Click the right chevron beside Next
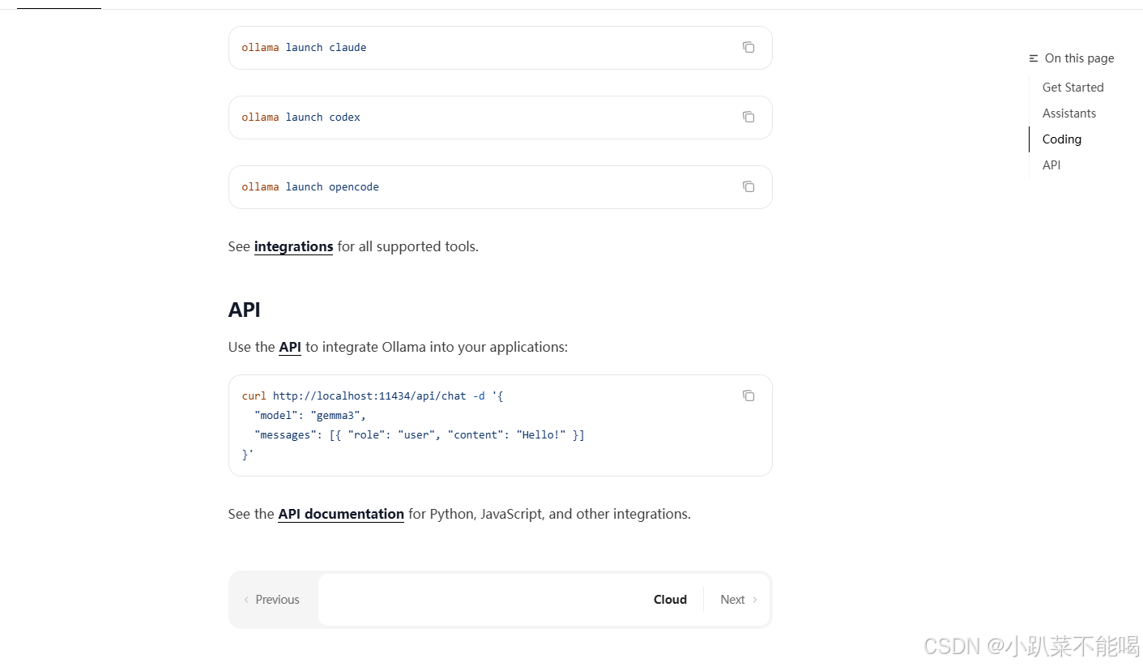Image resolution: width=1143 pixels, height=667 pixels. click(x=755, y=600)
